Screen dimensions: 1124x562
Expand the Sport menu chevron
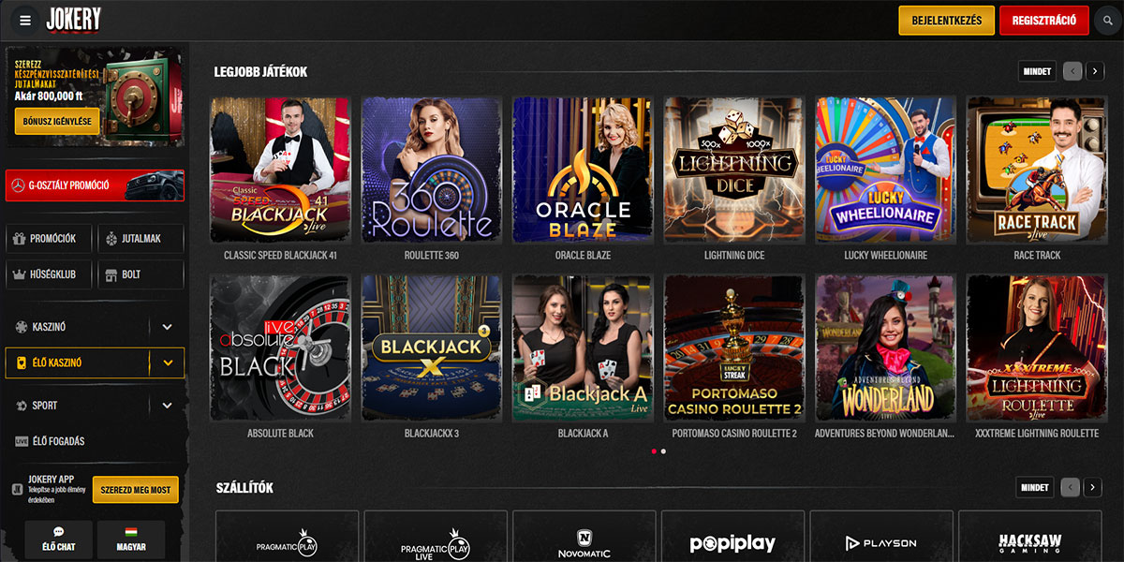(168, 406)
